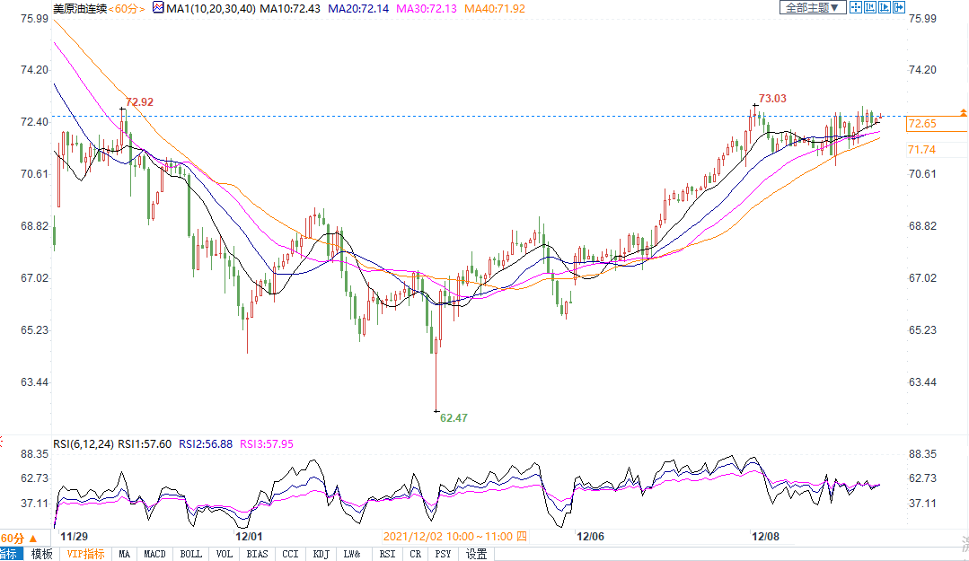Open the 全部主题 dropdown
969x561 pixels.
[812, 7]
